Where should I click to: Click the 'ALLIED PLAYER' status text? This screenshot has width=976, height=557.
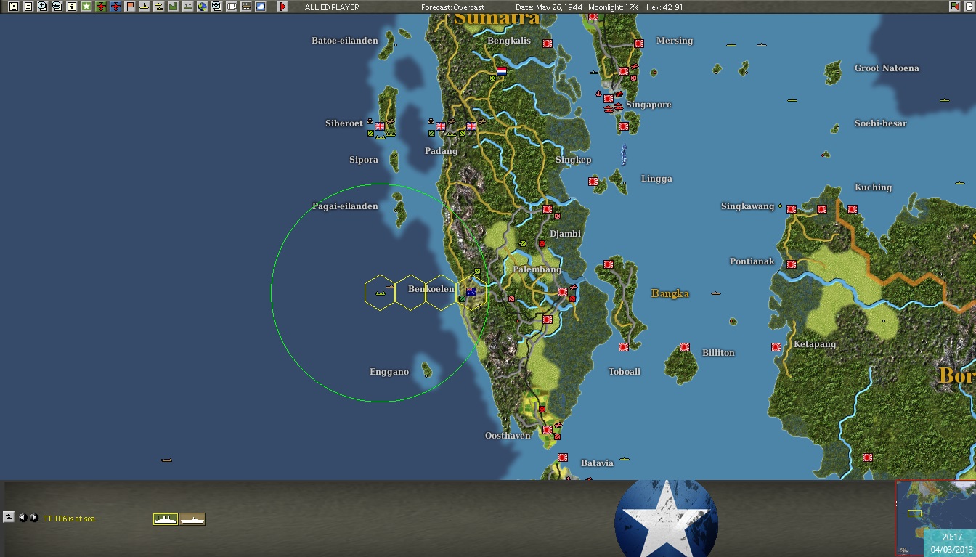pyautogui.click(x=332, y=7)
